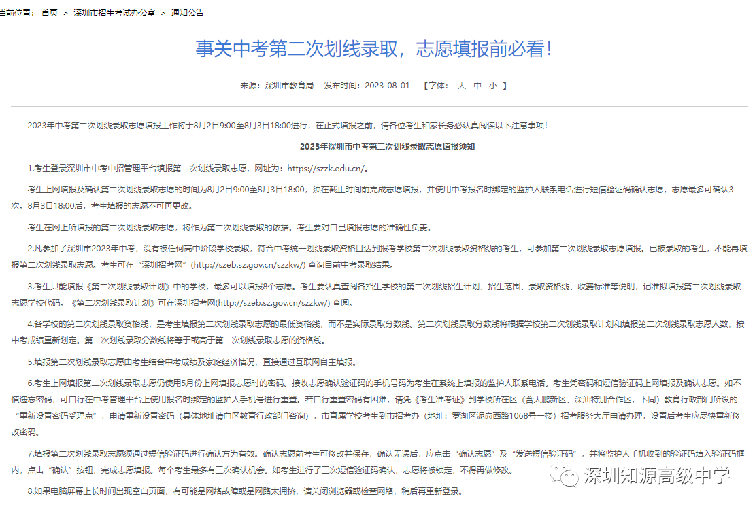
Task: Set font size to 中
Action: pos(477,86)
